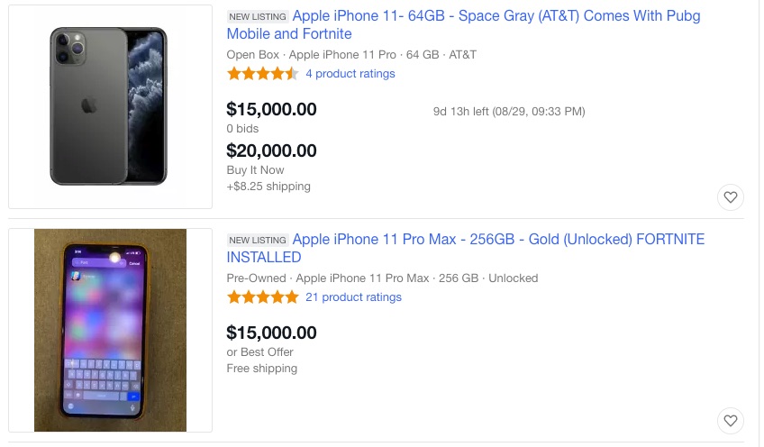
Task: Click the $15,000.00 bid price above 0 bids
Action: click(271, 110)
